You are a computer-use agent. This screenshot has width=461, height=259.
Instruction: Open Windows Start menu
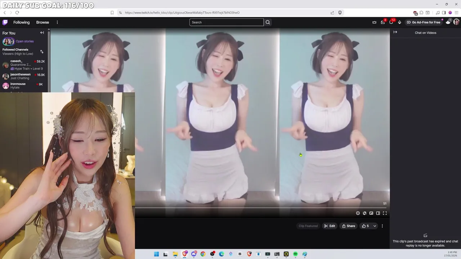(156, 254)
